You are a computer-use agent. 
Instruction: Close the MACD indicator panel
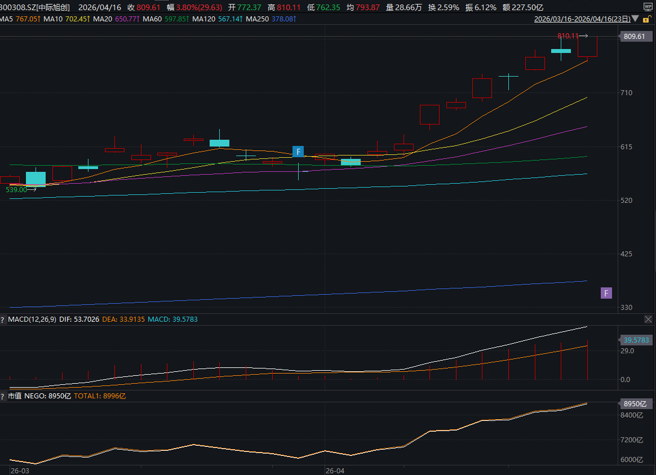pyautogui.click(x=649, y=319)
